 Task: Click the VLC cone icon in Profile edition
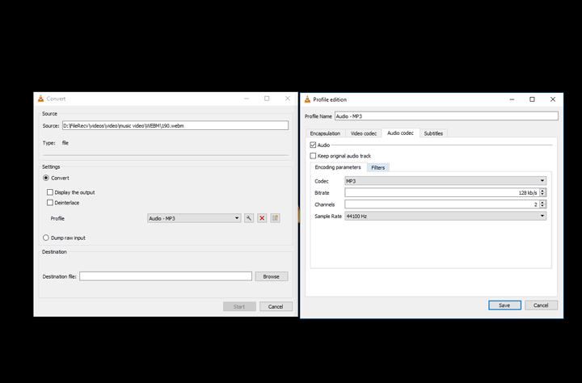pyautogui.click(x=307, y=99)
